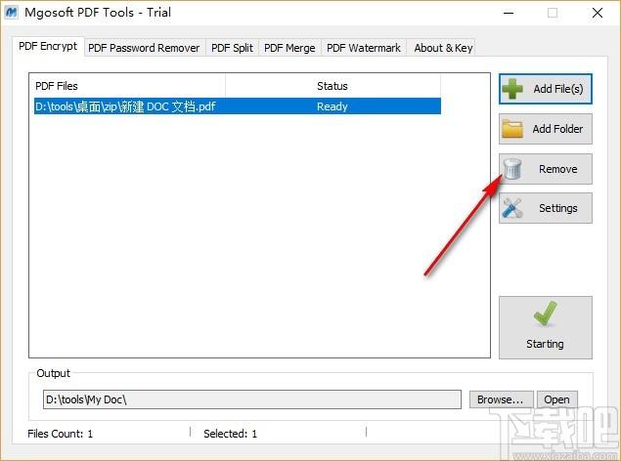Show the About & Key tab
The image size is (621, 461).
443,48
